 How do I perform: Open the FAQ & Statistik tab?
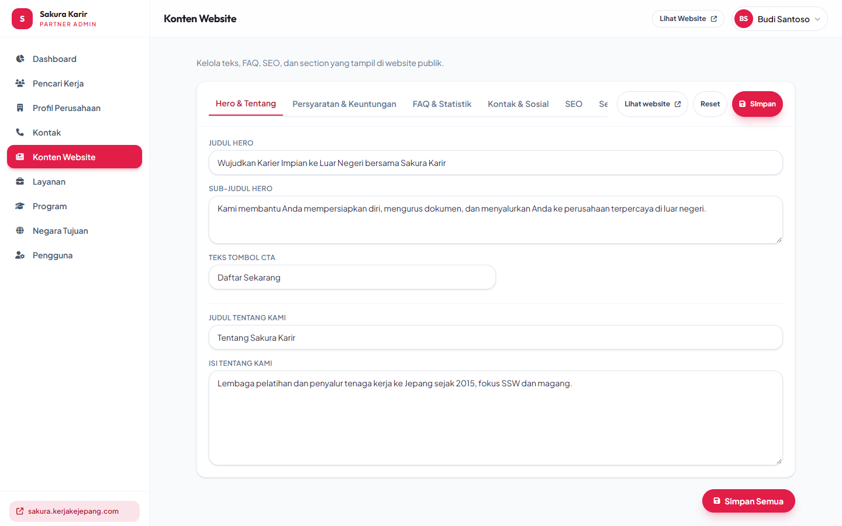click(x=442, y=104)
